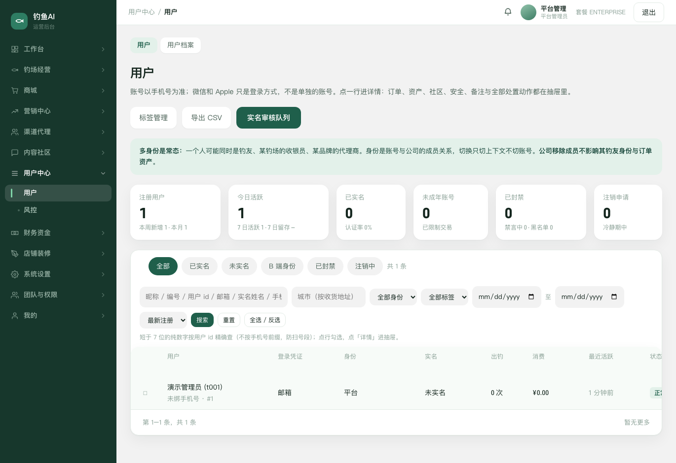Click the 财务资金 banknote icon
676x463 pixels.
pos(15,233)
